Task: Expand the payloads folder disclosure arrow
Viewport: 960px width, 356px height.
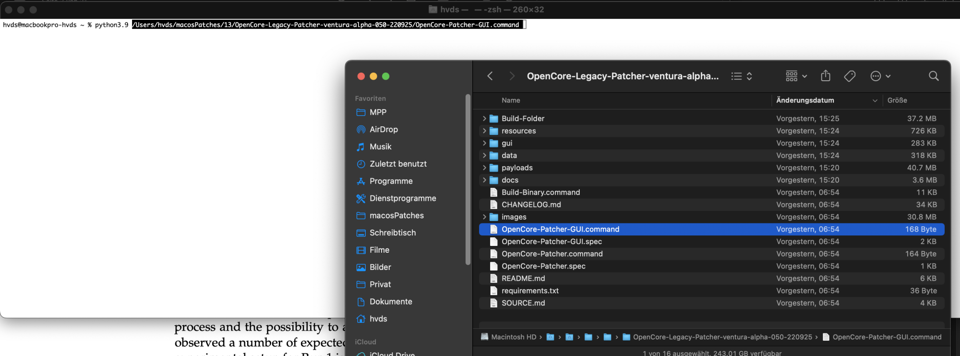Action: coord(484,168)
